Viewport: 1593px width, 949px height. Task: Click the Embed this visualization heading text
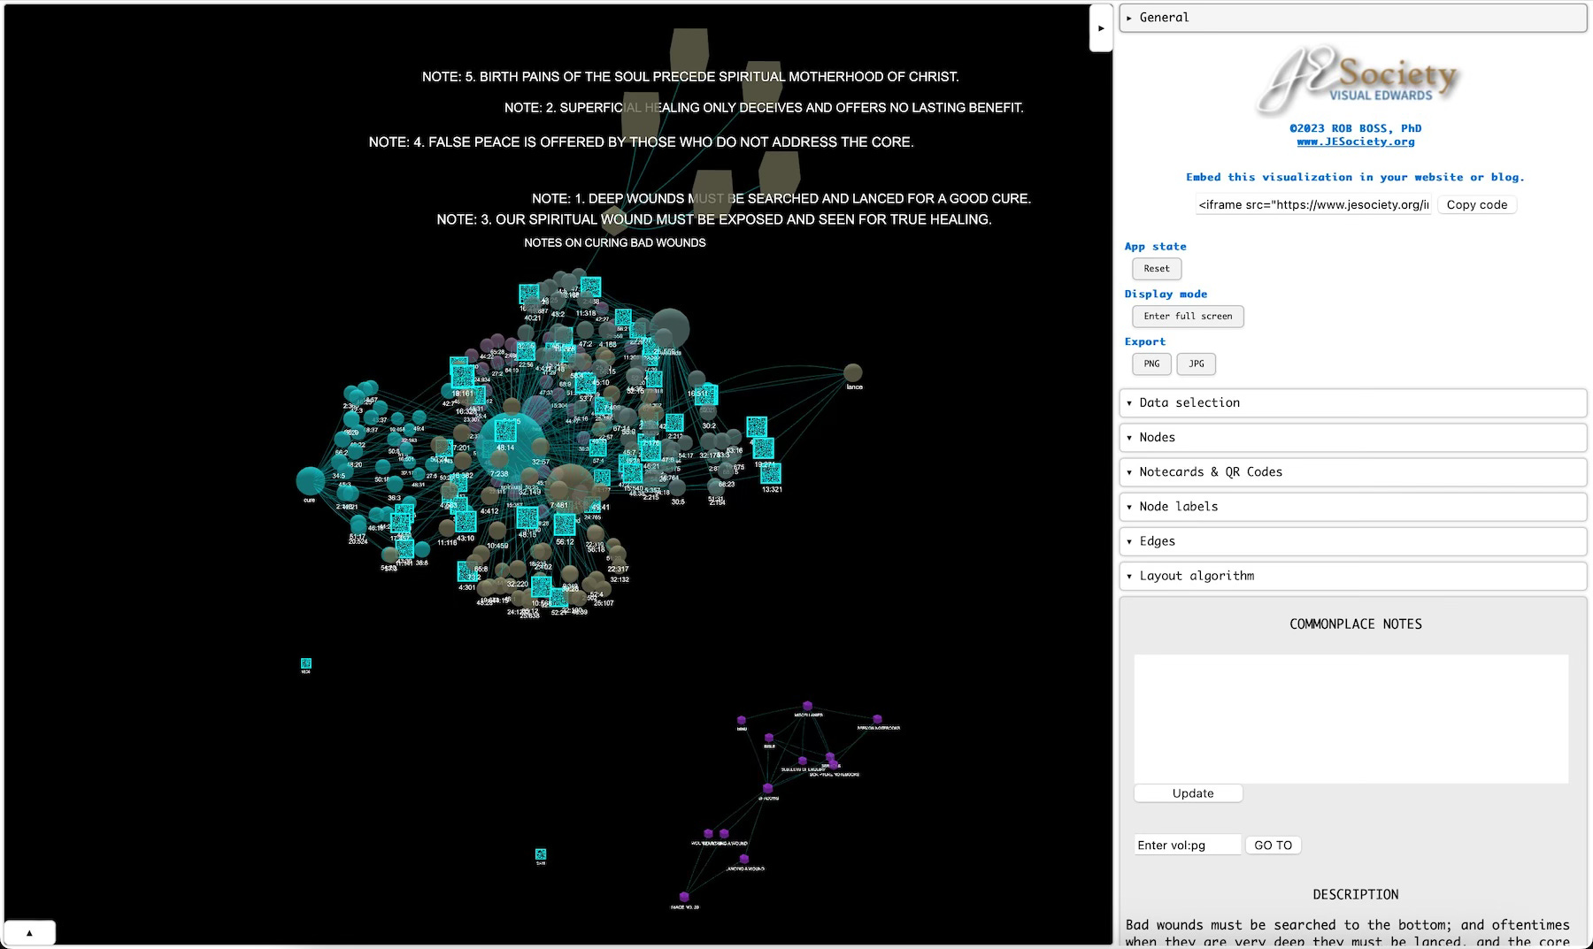point(1356,177)
